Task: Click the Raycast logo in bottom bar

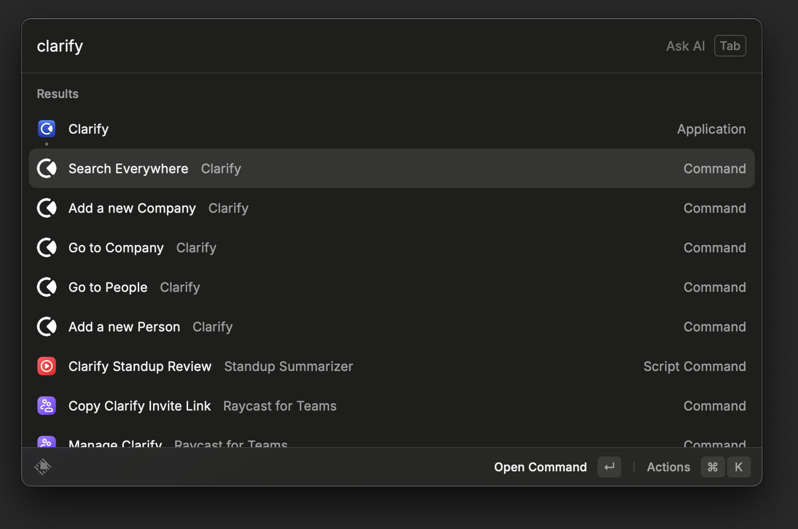Action: pyautogui.click(x=43, y=467)
